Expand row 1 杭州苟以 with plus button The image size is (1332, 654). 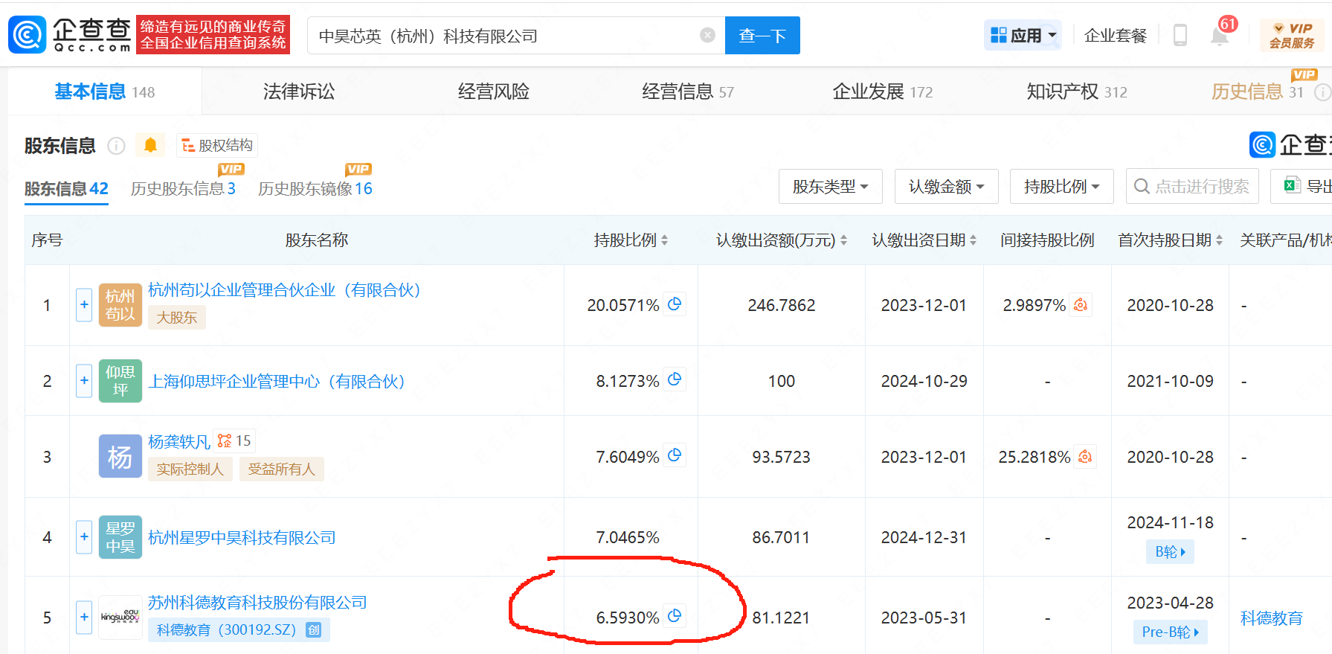(84, 305)
